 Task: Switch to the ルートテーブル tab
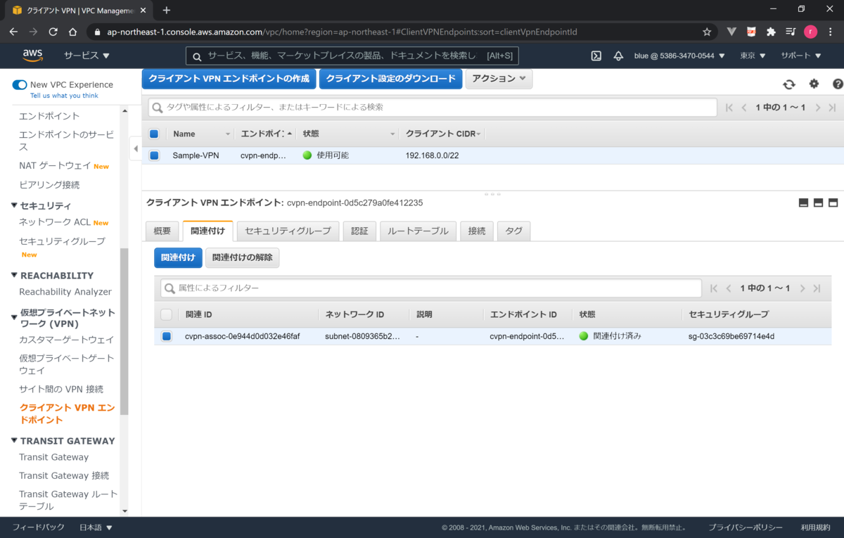tap(418, 231)
